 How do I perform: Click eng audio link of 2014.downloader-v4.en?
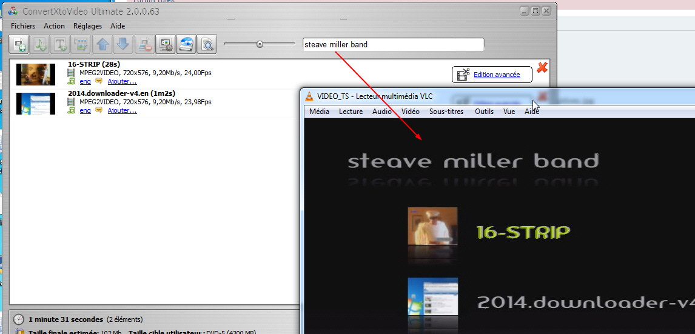point(85,111)
